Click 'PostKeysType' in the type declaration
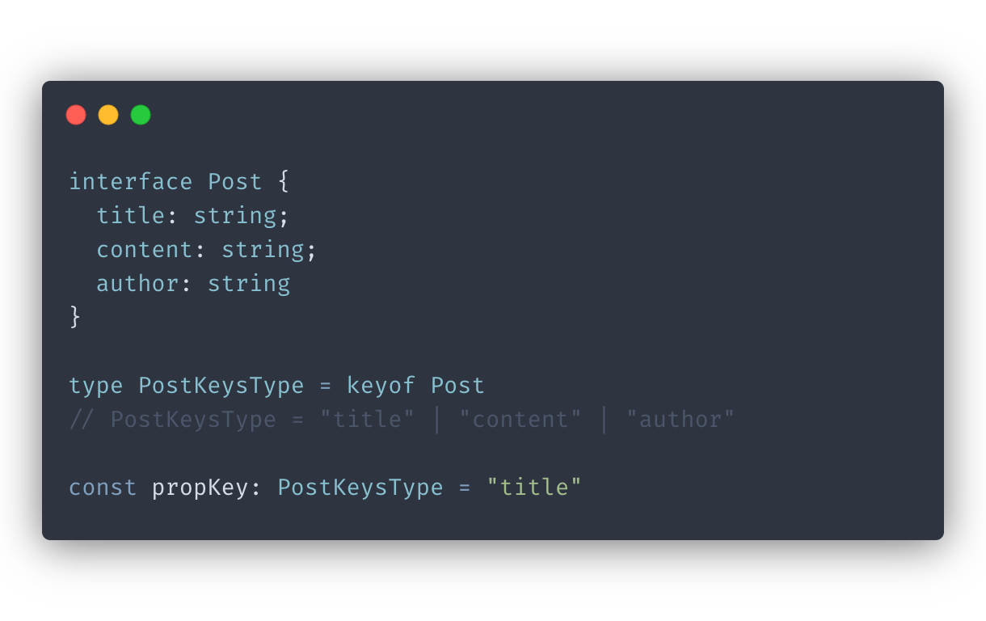The height and width of the screenshot is (621, 986). pyautogui.click(x=221, y=386)
